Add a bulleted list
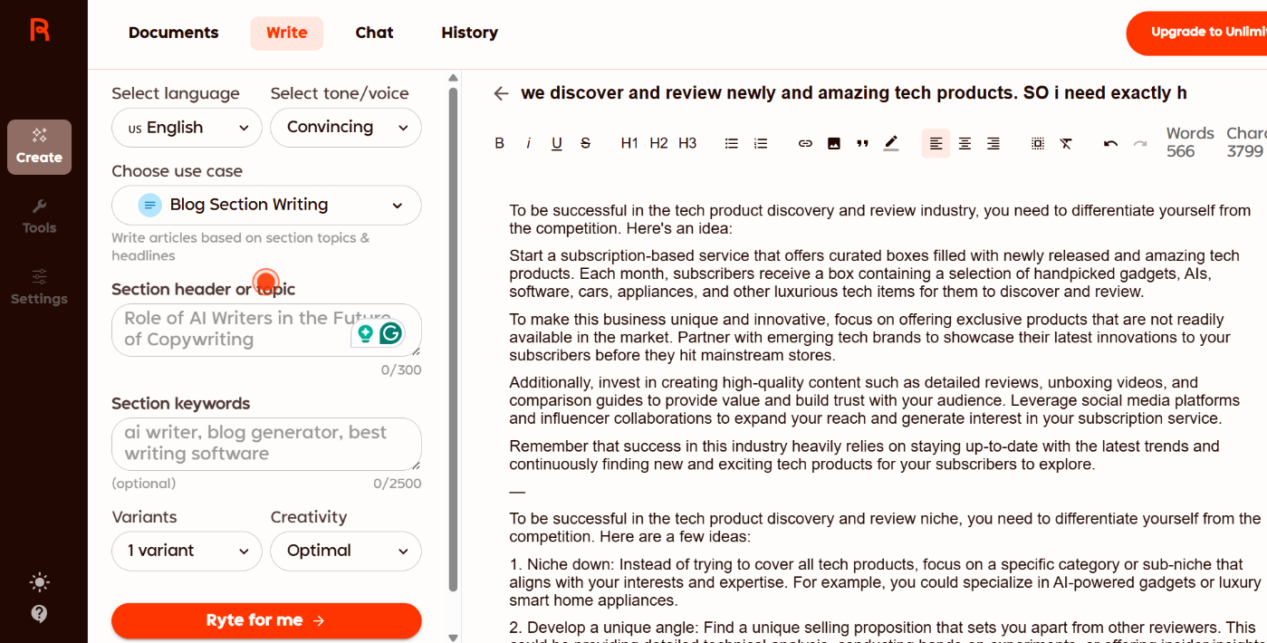Viewport: 1267px width, 643px height. pos(732,143)
